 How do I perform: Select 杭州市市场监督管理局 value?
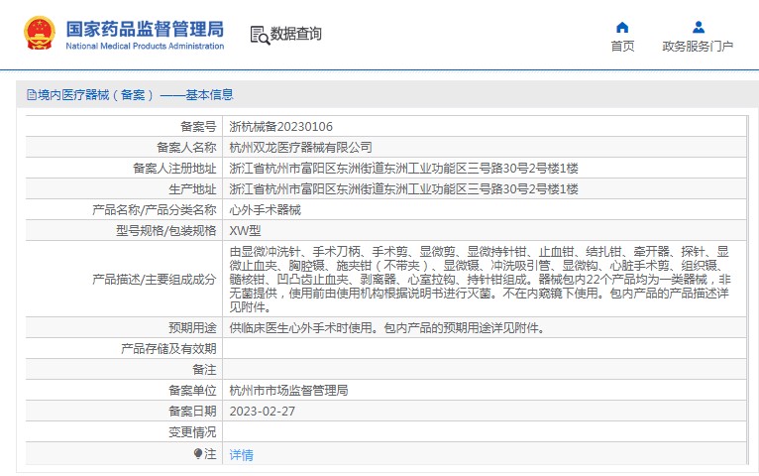(288, 391)
